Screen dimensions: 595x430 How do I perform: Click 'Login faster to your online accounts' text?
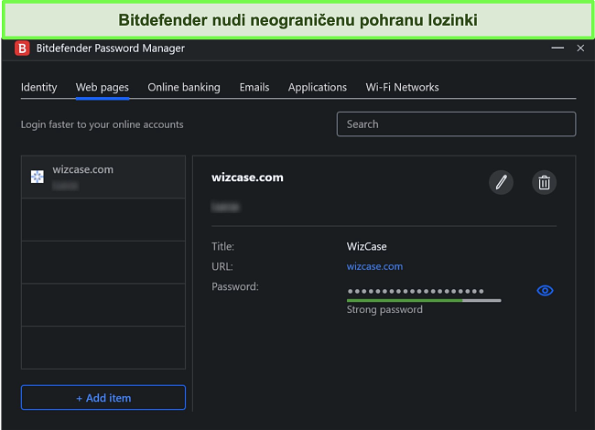pos(103,124)
